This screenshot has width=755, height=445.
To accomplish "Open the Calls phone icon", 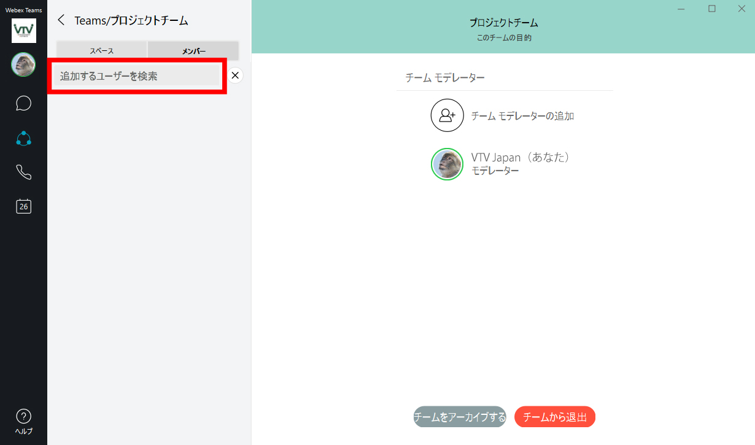I will point(23,172).
